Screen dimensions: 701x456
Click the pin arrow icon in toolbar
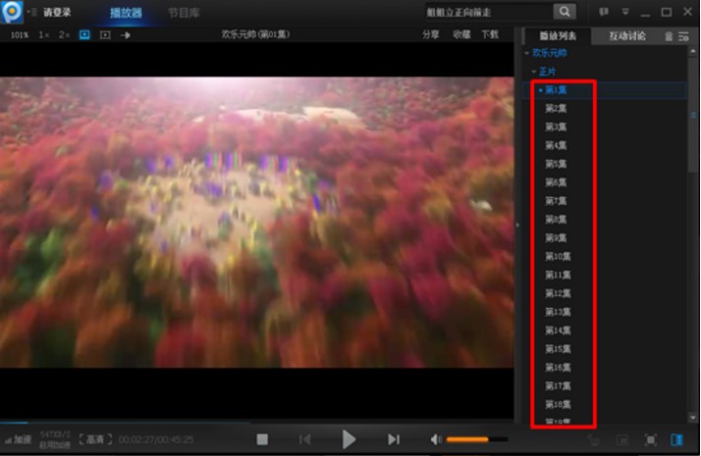[x=126, y=35]
